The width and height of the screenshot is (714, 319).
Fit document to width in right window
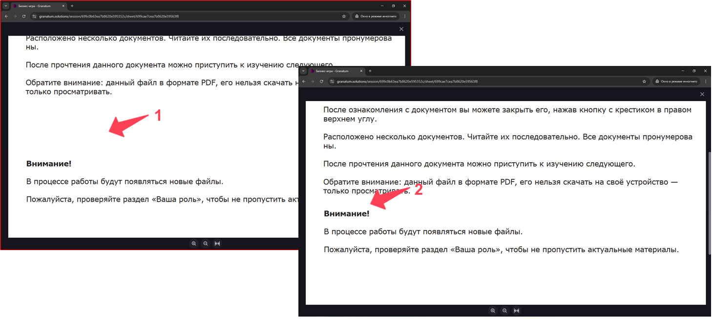516,311
